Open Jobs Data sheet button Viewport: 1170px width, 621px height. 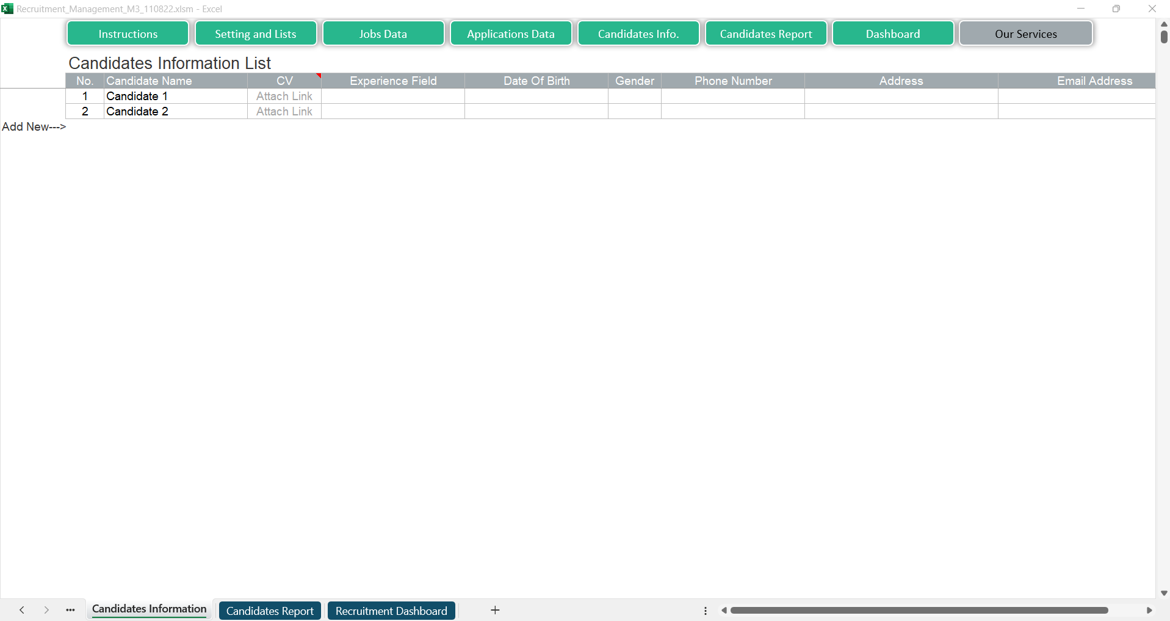(383, 34)
